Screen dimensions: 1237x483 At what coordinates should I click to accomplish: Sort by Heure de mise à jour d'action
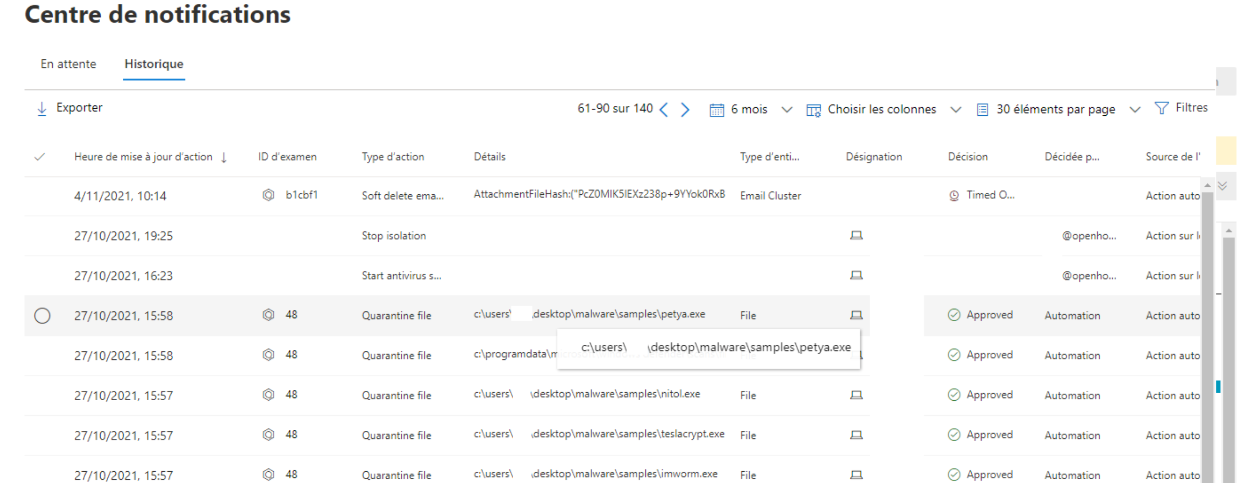pyautogui.click(x=143, y=157)
